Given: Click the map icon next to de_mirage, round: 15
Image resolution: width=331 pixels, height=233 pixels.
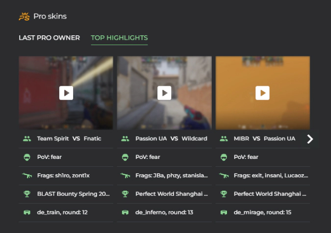Looking at the screenshot, I should tap(224, 212).
